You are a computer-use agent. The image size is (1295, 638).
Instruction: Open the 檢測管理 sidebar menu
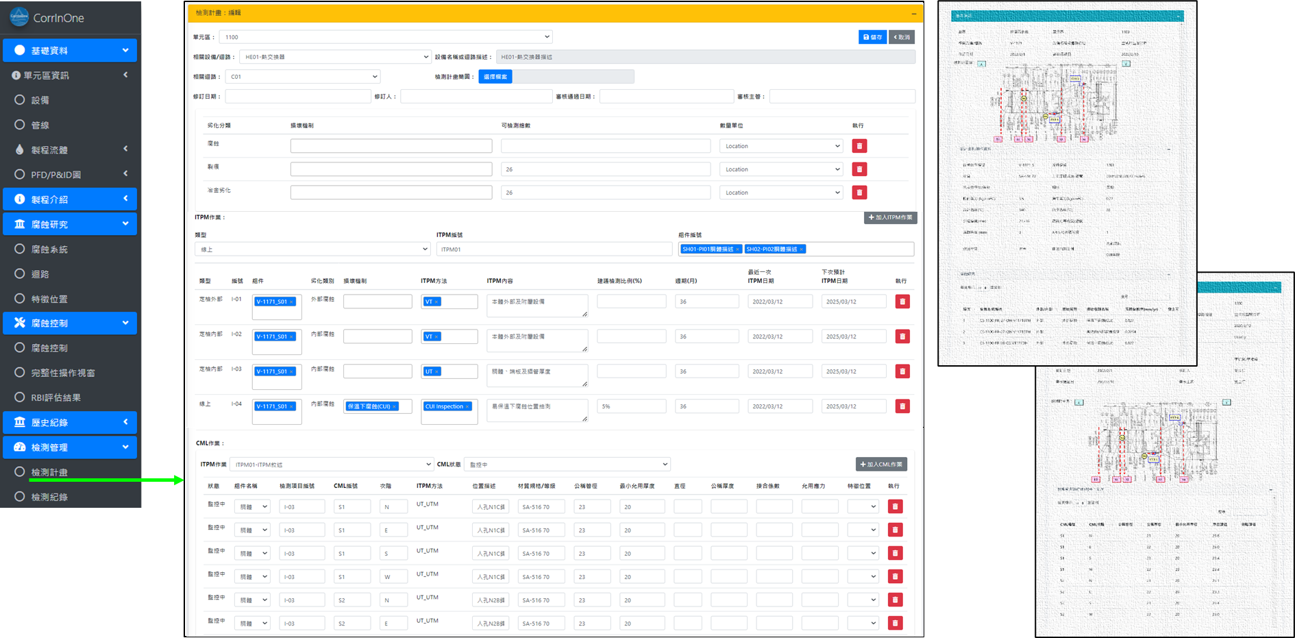coord(70,447)
